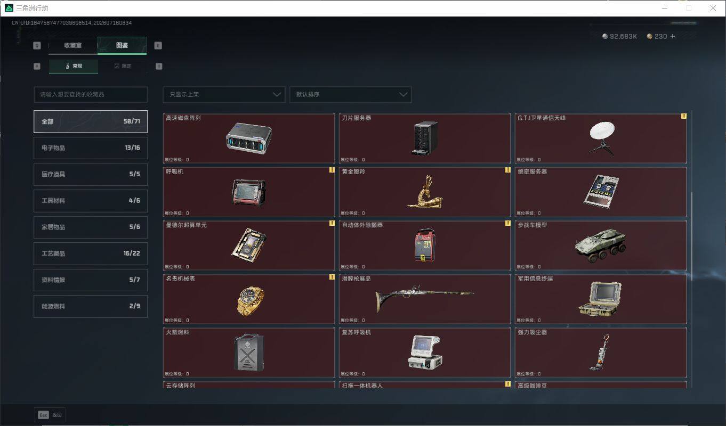Filter by 电子物品 category
Viewport: 726px width, 426px height.
point(91,148)
